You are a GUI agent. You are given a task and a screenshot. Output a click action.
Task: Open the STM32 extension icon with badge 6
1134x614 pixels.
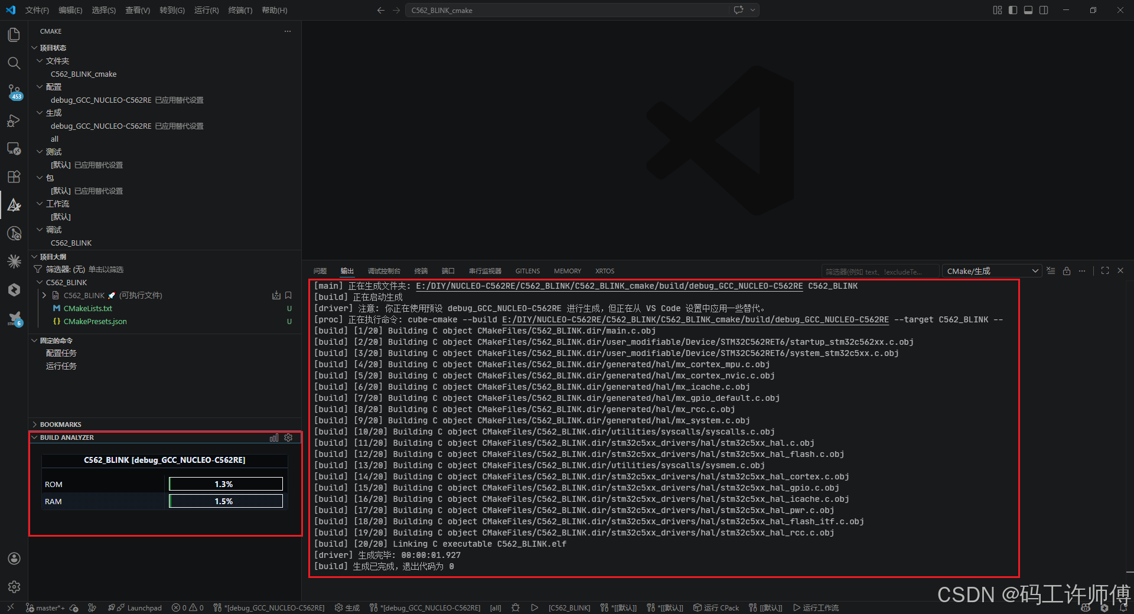[x=14, y=318]
